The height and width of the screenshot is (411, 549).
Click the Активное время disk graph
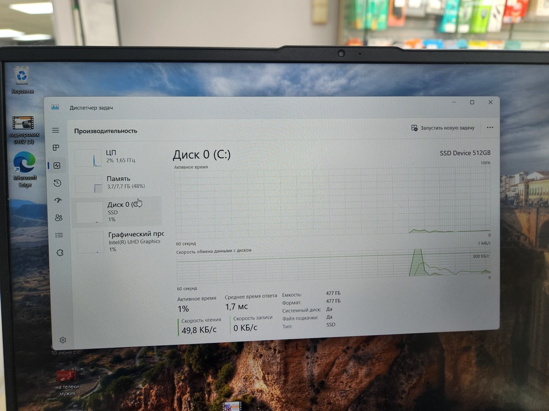(x=333, y=201)
